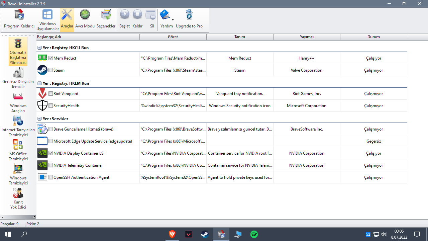Open Brave browser from taskbar
This screenshot has width=428, height=241.
point(172,234)
